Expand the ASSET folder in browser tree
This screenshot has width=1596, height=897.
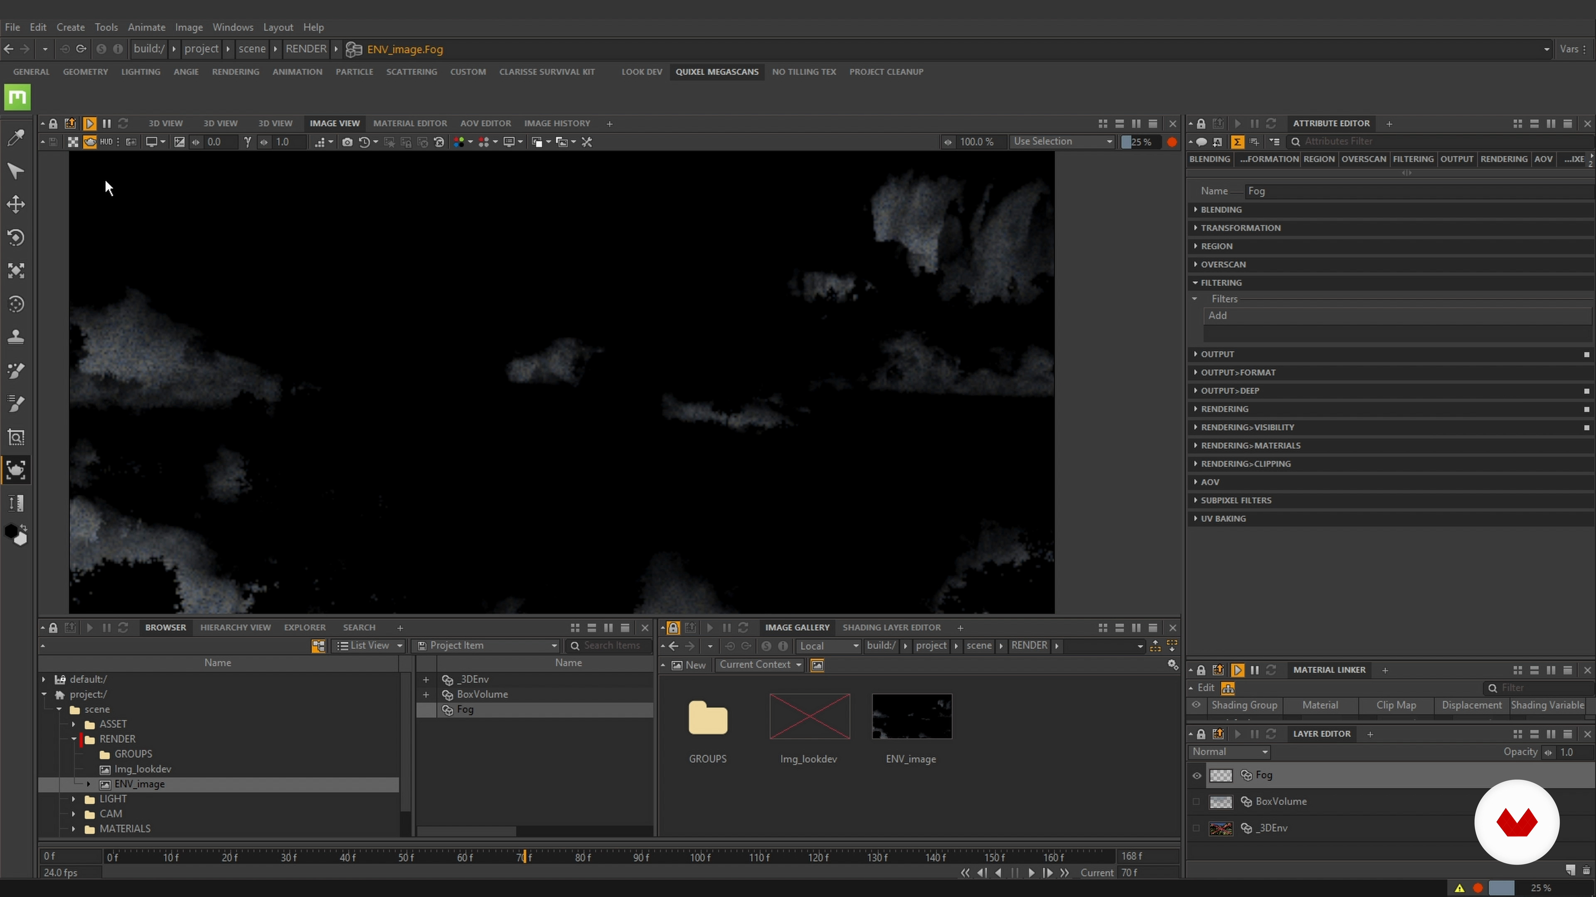73,724
